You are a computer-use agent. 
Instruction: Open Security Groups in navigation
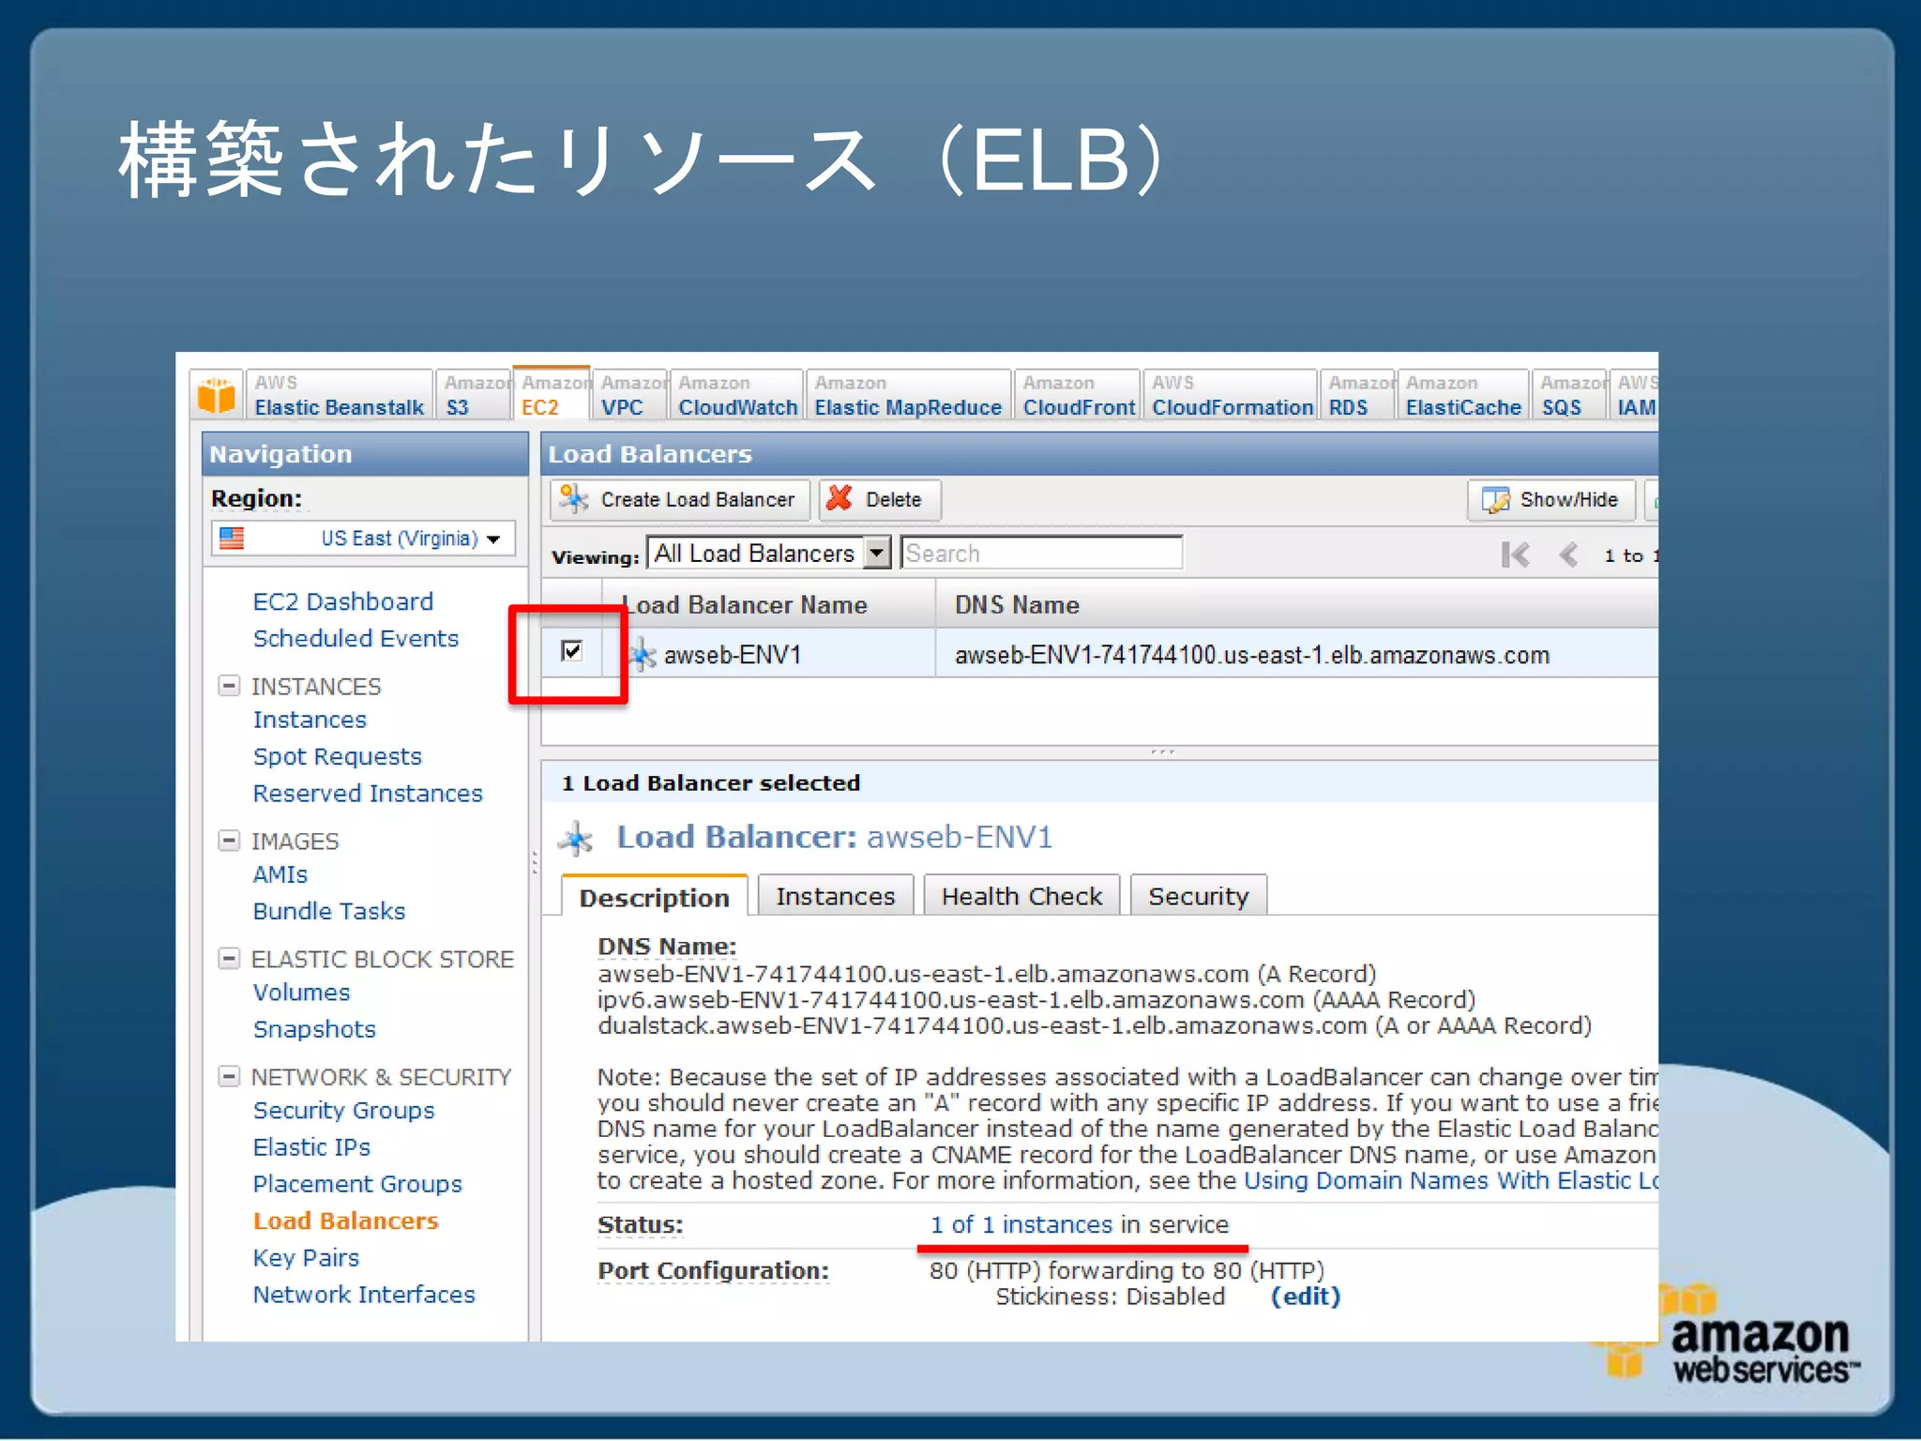pyautogui.click(x=344, y=1110)
